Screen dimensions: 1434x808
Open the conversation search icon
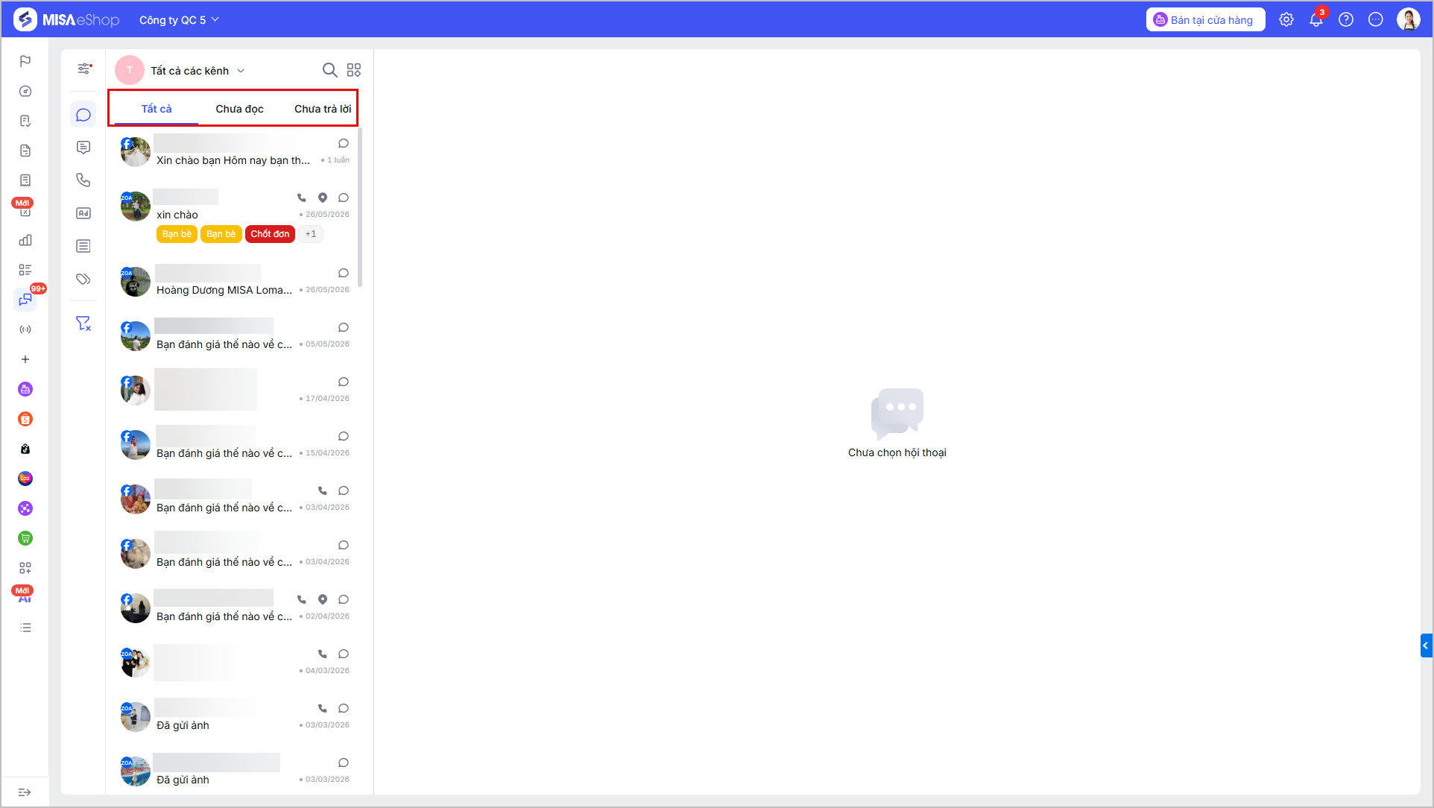tap(329, 70)
